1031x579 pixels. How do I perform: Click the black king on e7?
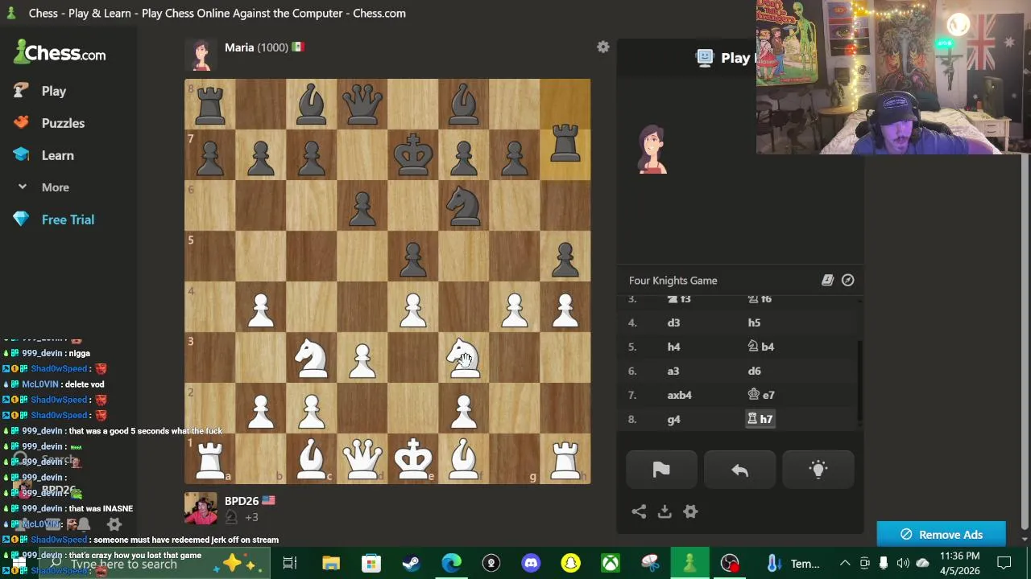click(413, 154)
